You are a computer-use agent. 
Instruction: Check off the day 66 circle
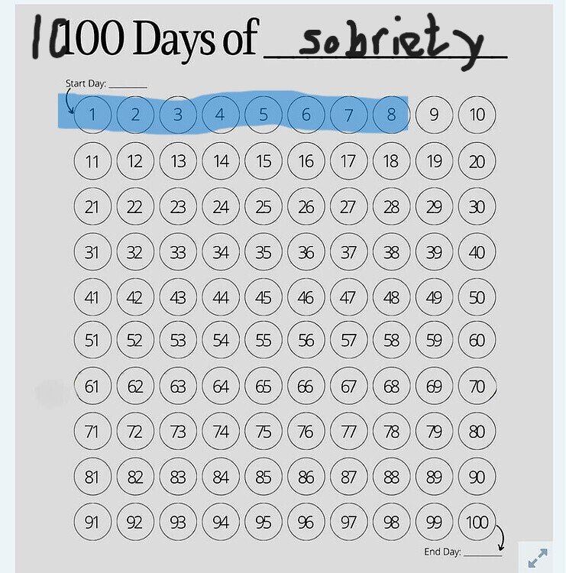pyautogui.click(x=306, y=387)
